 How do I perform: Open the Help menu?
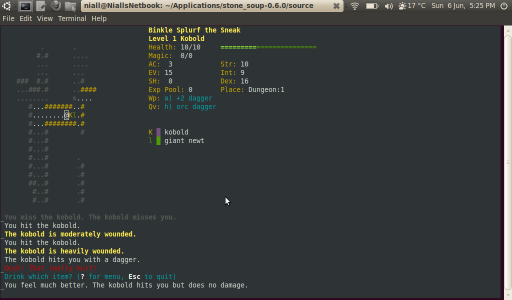99,18
